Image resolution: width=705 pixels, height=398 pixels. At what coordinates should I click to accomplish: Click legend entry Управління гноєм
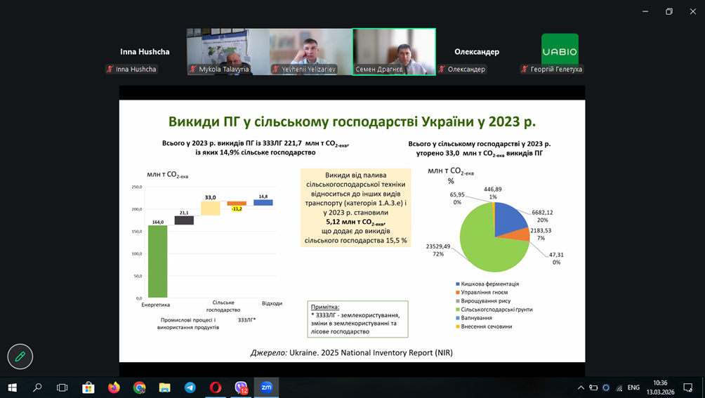482,293
